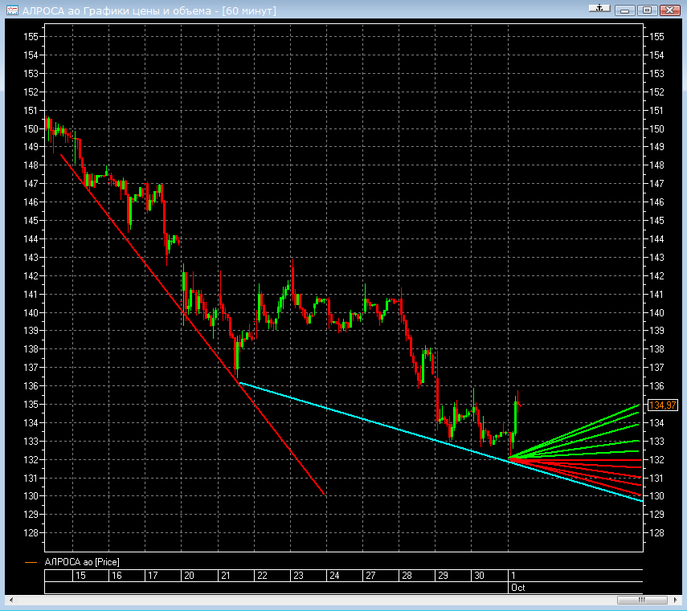
Task: Click the 132 price label on the right axis
Action: [656, 460]
